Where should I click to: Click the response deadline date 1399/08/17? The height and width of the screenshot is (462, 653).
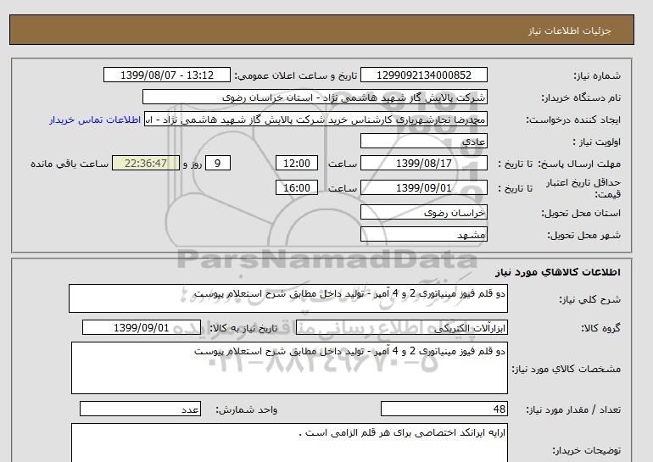click(424, 164)
